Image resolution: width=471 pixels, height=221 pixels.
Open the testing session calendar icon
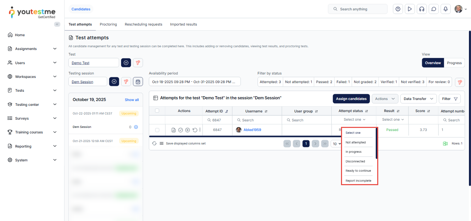[138, 82]
